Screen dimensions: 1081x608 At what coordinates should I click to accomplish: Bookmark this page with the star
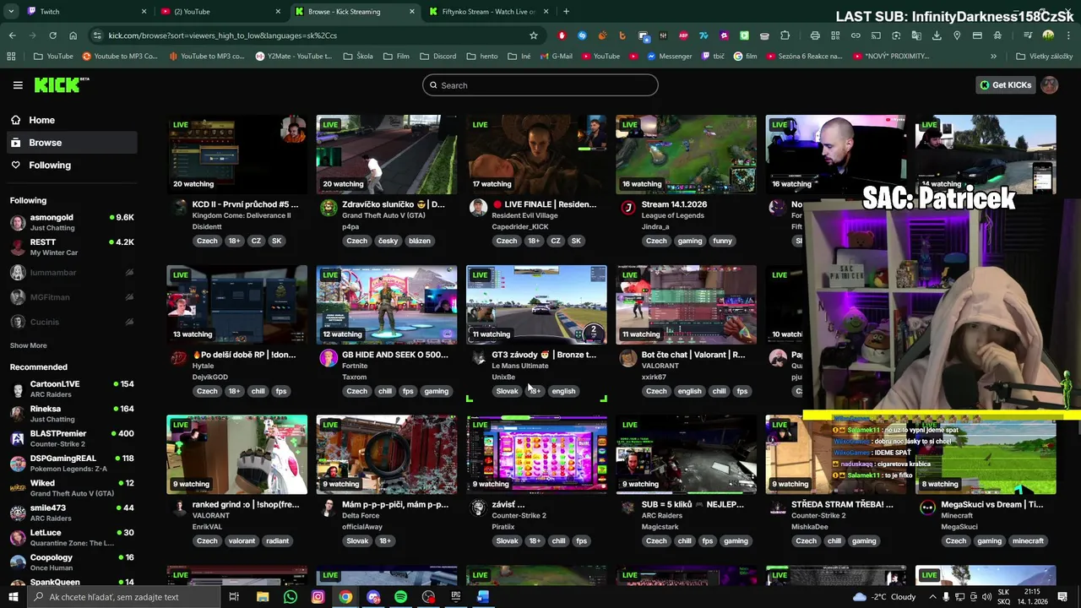pyautogui.click(x=534, y=35)
